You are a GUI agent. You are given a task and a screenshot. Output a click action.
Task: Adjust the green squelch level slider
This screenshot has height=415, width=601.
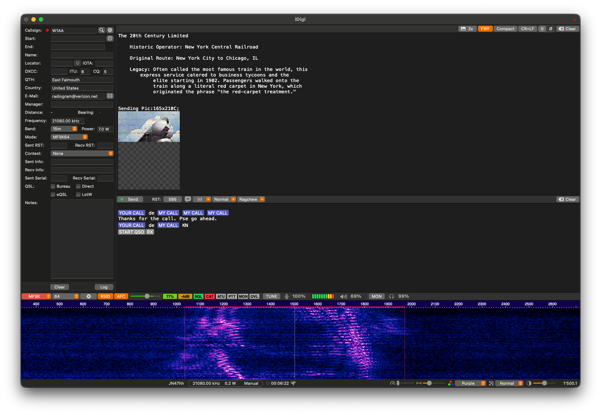[x=145, y=296]
